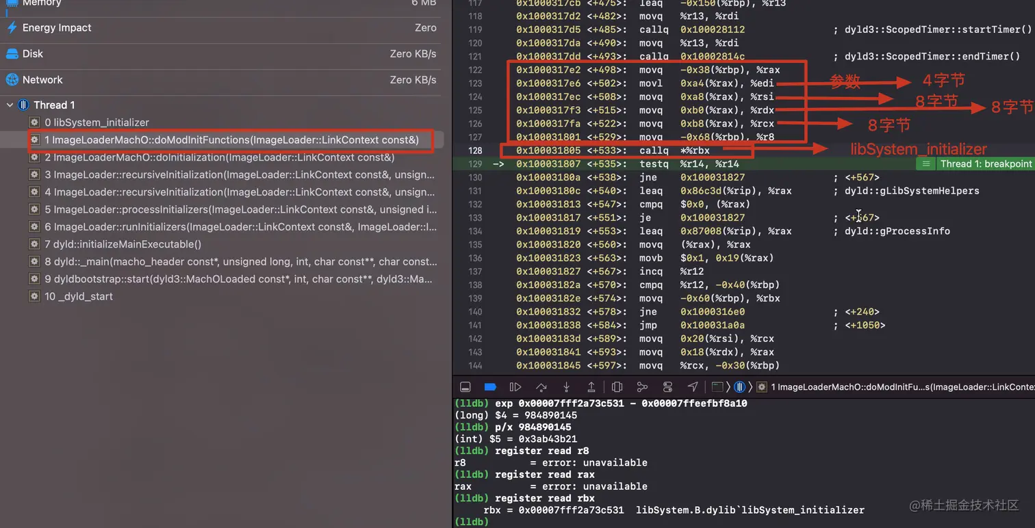1035x528 pixels.
Task: Open the Environment Overrides control
Action: pyautogui.click(x=667, y=387)
